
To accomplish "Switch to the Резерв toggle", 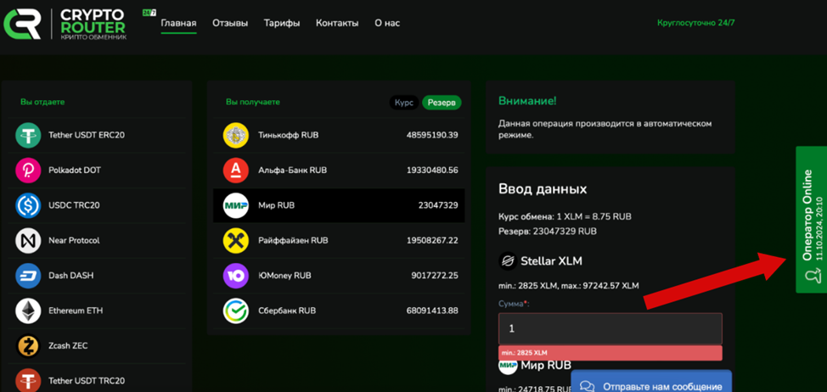I will pyautogui.click(x=442, y=103).
